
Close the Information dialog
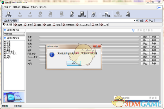click(97, 46)
